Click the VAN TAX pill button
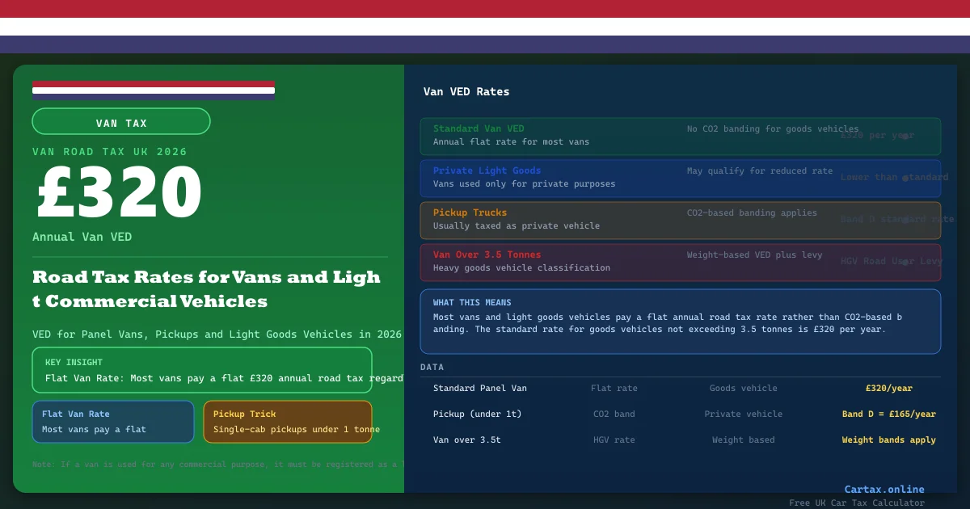 121,122
